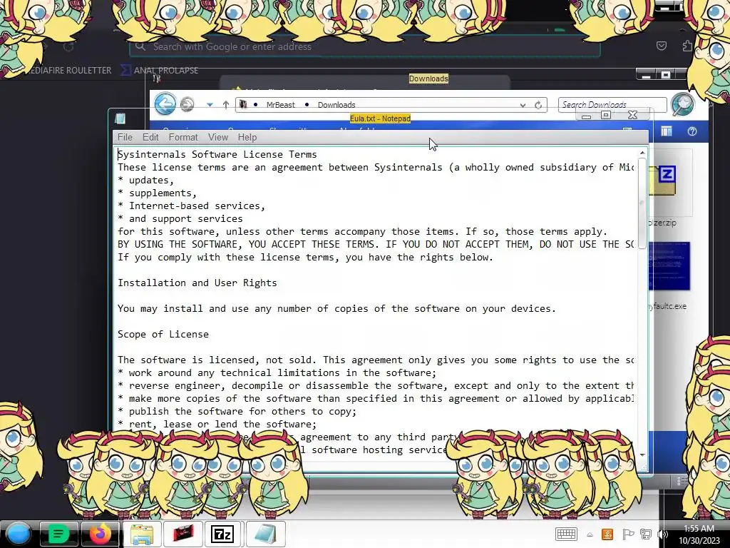Screen dimensions: 730x548
Task: Click the orange Java tray icon
Action: (607, 534)
